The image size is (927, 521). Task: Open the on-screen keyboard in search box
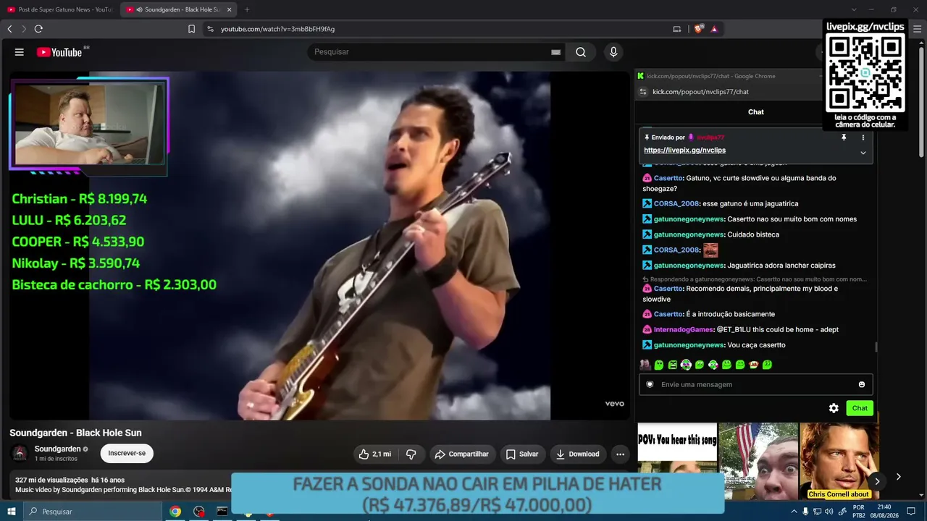555,52
